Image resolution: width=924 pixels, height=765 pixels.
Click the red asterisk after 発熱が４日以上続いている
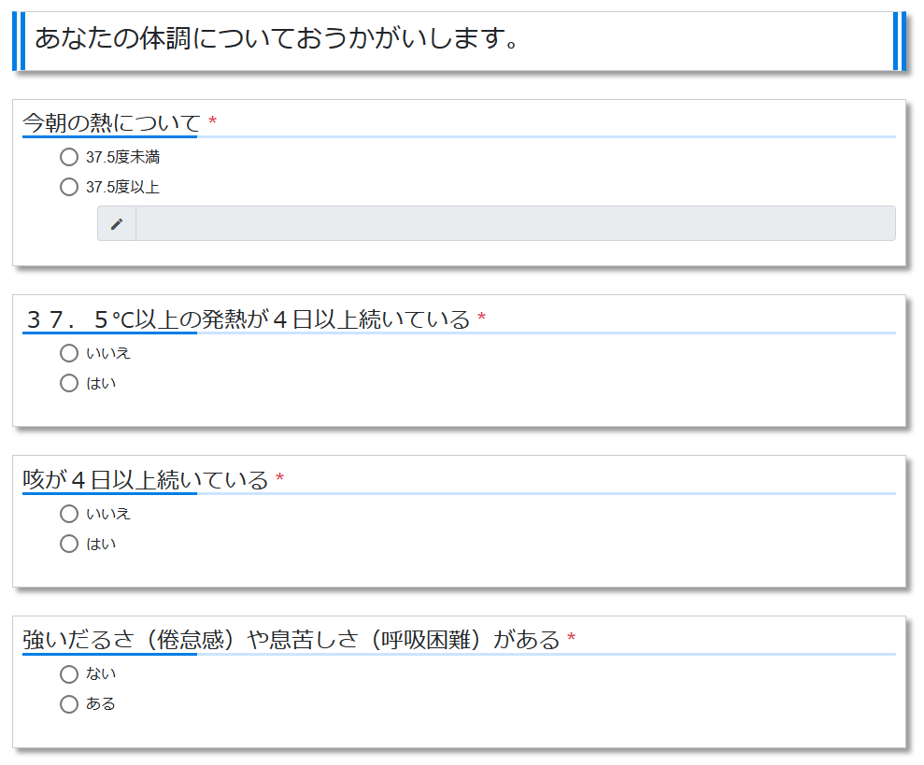[481, 319]
